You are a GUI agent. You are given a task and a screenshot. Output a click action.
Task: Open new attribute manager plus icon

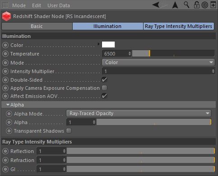pyautogui.click(x=213, y=5)
